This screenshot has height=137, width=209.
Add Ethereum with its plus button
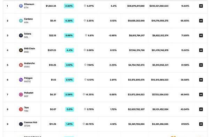point(201,6)
